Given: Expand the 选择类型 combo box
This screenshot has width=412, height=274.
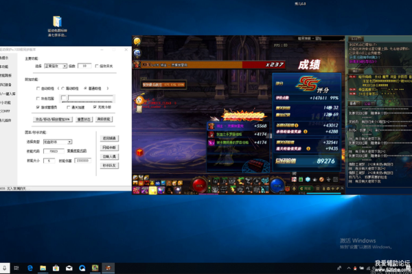Looking at the screenshot, I should pos(58,142).
